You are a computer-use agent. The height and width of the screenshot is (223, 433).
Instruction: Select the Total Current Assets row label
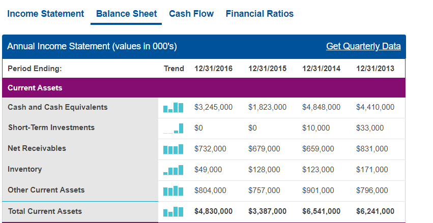click(45, 211)
